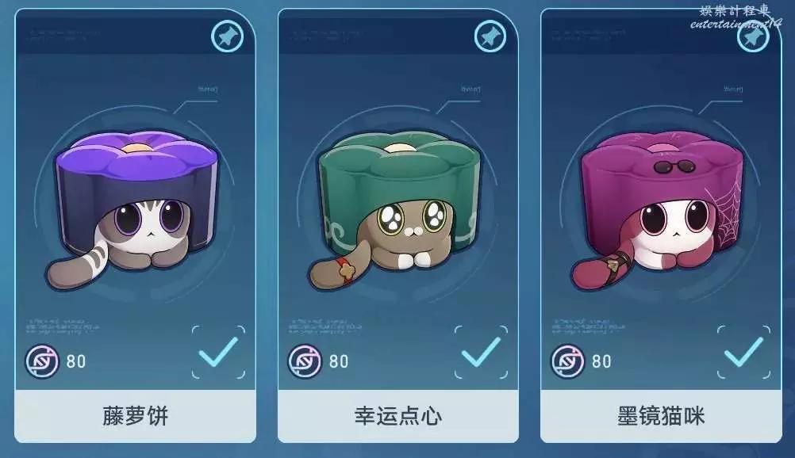Select the purple cat-cake 藤萝饼 image

tap(134, 208)
